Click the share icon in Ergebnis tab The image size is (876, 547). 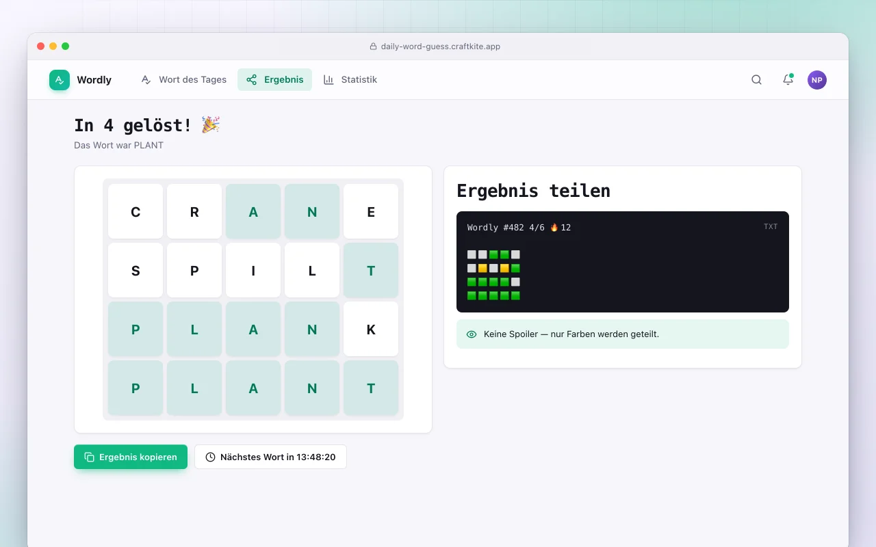tap(251, 79)
